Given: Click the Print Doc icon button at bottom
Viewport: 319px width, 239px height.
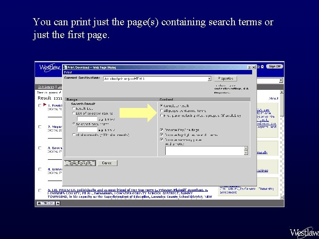Looking at the screenshot, I should 46,203.
